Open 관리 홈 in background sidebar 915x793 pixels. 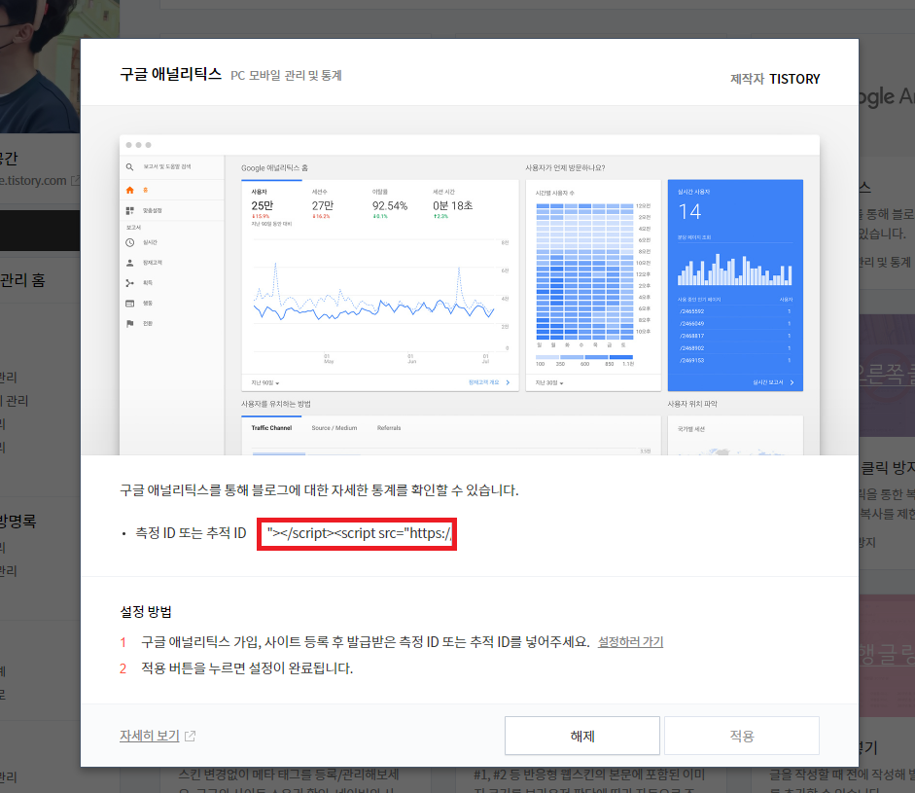click(22, 280)
